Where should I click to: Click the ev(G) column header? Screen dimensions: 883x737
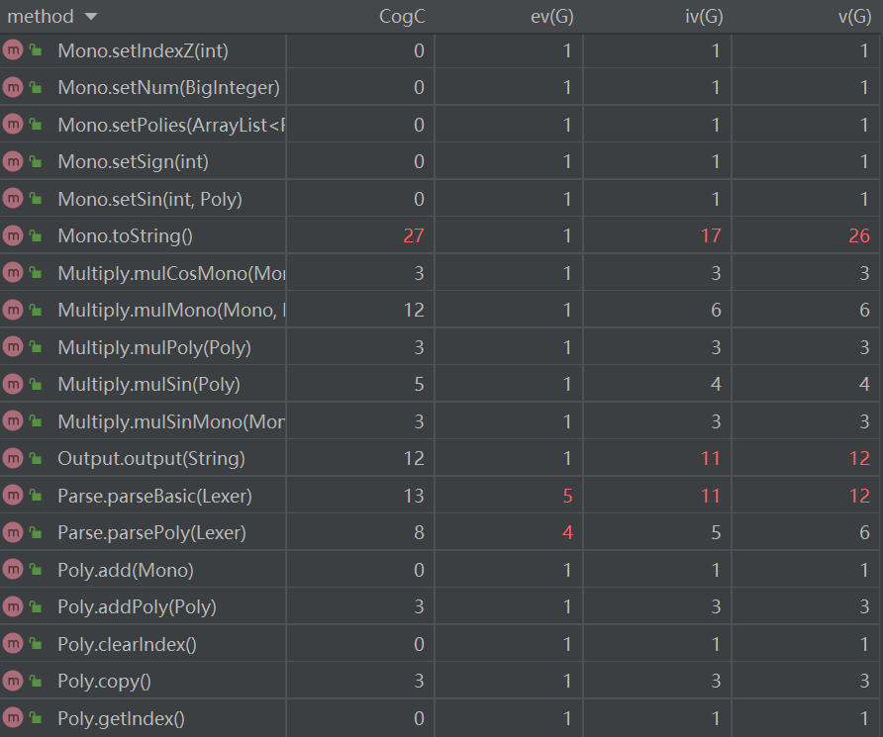pyautogui.click(x=552, y=16)
